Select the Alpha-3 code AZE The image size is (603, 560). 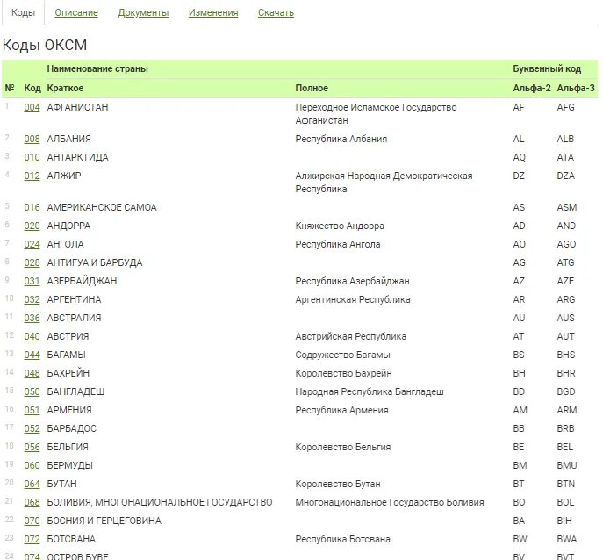pyautogui.click(x=565, y=281)
